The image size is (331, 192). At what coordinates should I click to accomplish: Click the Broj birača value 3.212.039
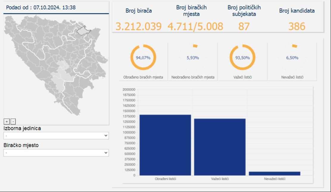(139, 26)
